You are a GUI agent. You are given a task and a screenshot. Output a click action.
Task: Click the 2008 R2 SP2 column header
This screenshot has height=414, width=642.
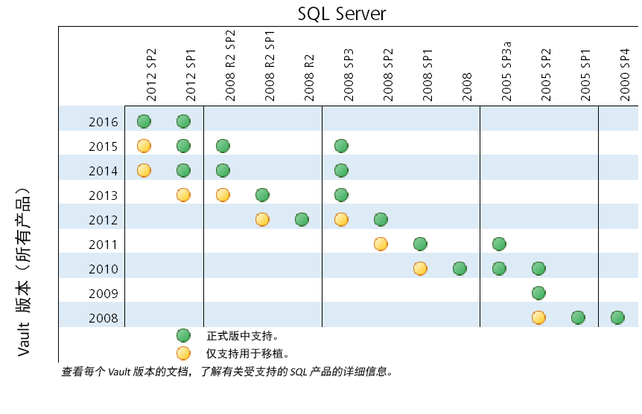pos(230,65)
